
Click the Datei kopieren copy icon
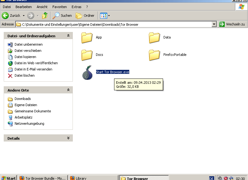pyautogui.click(x=10, y=57)
